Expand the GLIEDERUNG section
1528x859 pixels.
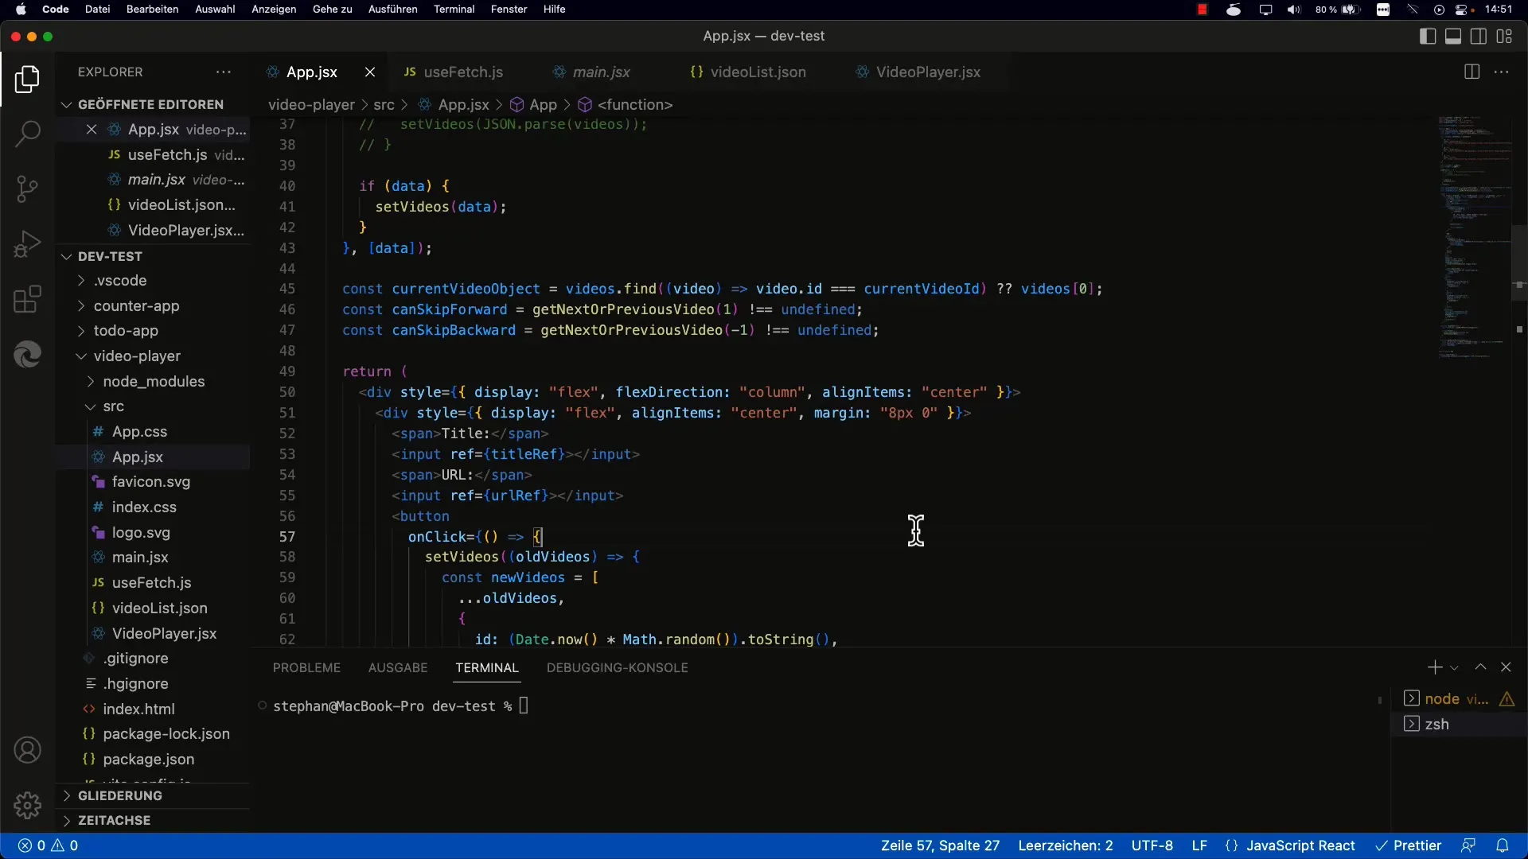tap(151, 795)
